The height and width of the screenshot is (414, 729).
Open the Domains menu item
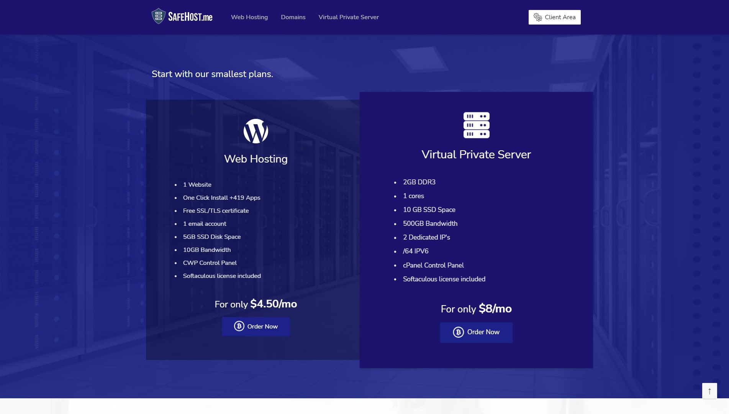click(x=293, y=17)
